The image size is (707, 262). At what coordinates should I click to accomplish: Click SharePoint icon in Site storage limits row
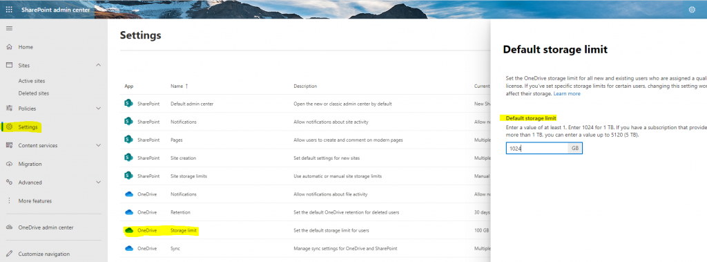click(x=128, y=176)
